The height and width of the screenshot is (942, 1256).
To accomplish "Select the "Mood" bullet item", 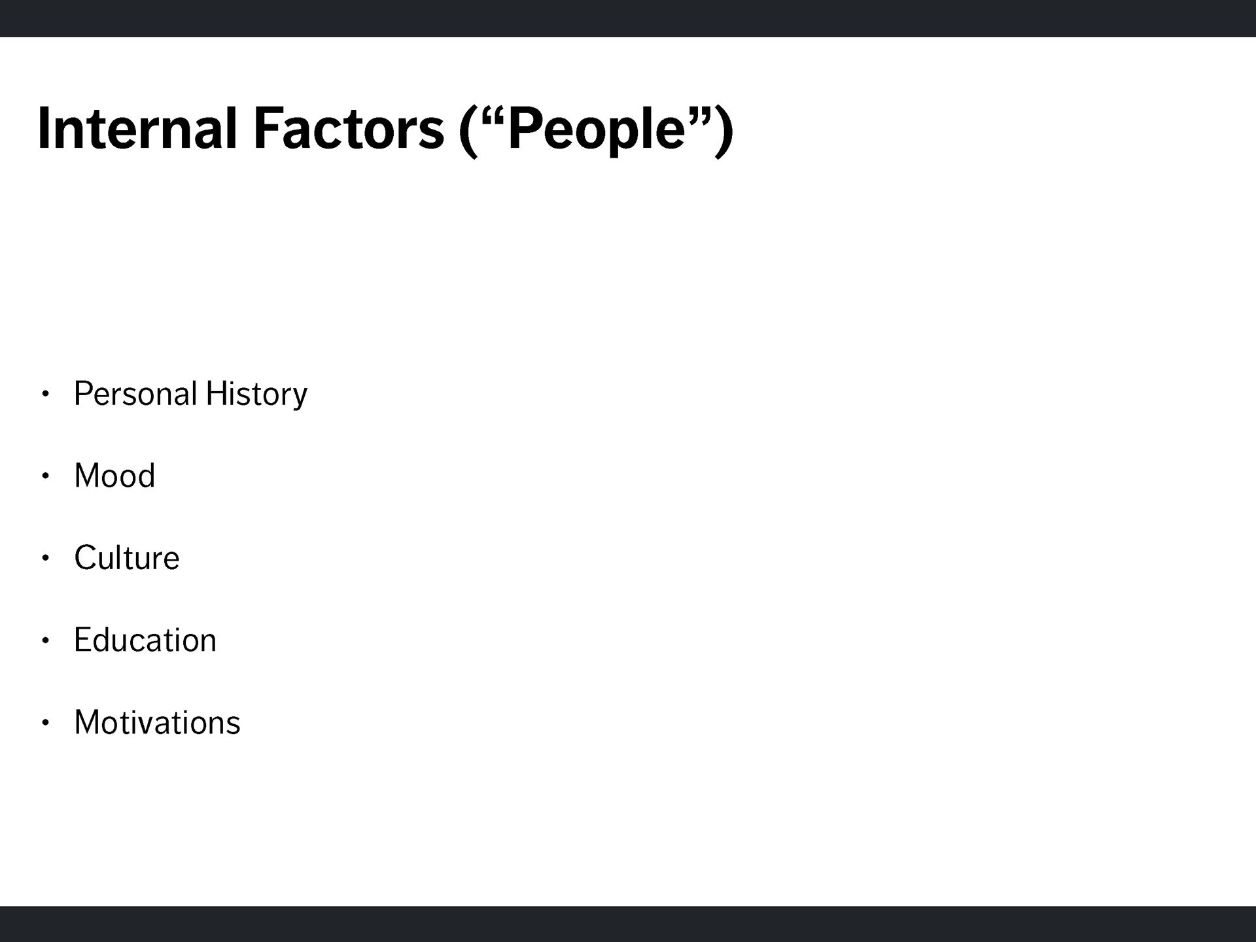I will tap(114, 476).
